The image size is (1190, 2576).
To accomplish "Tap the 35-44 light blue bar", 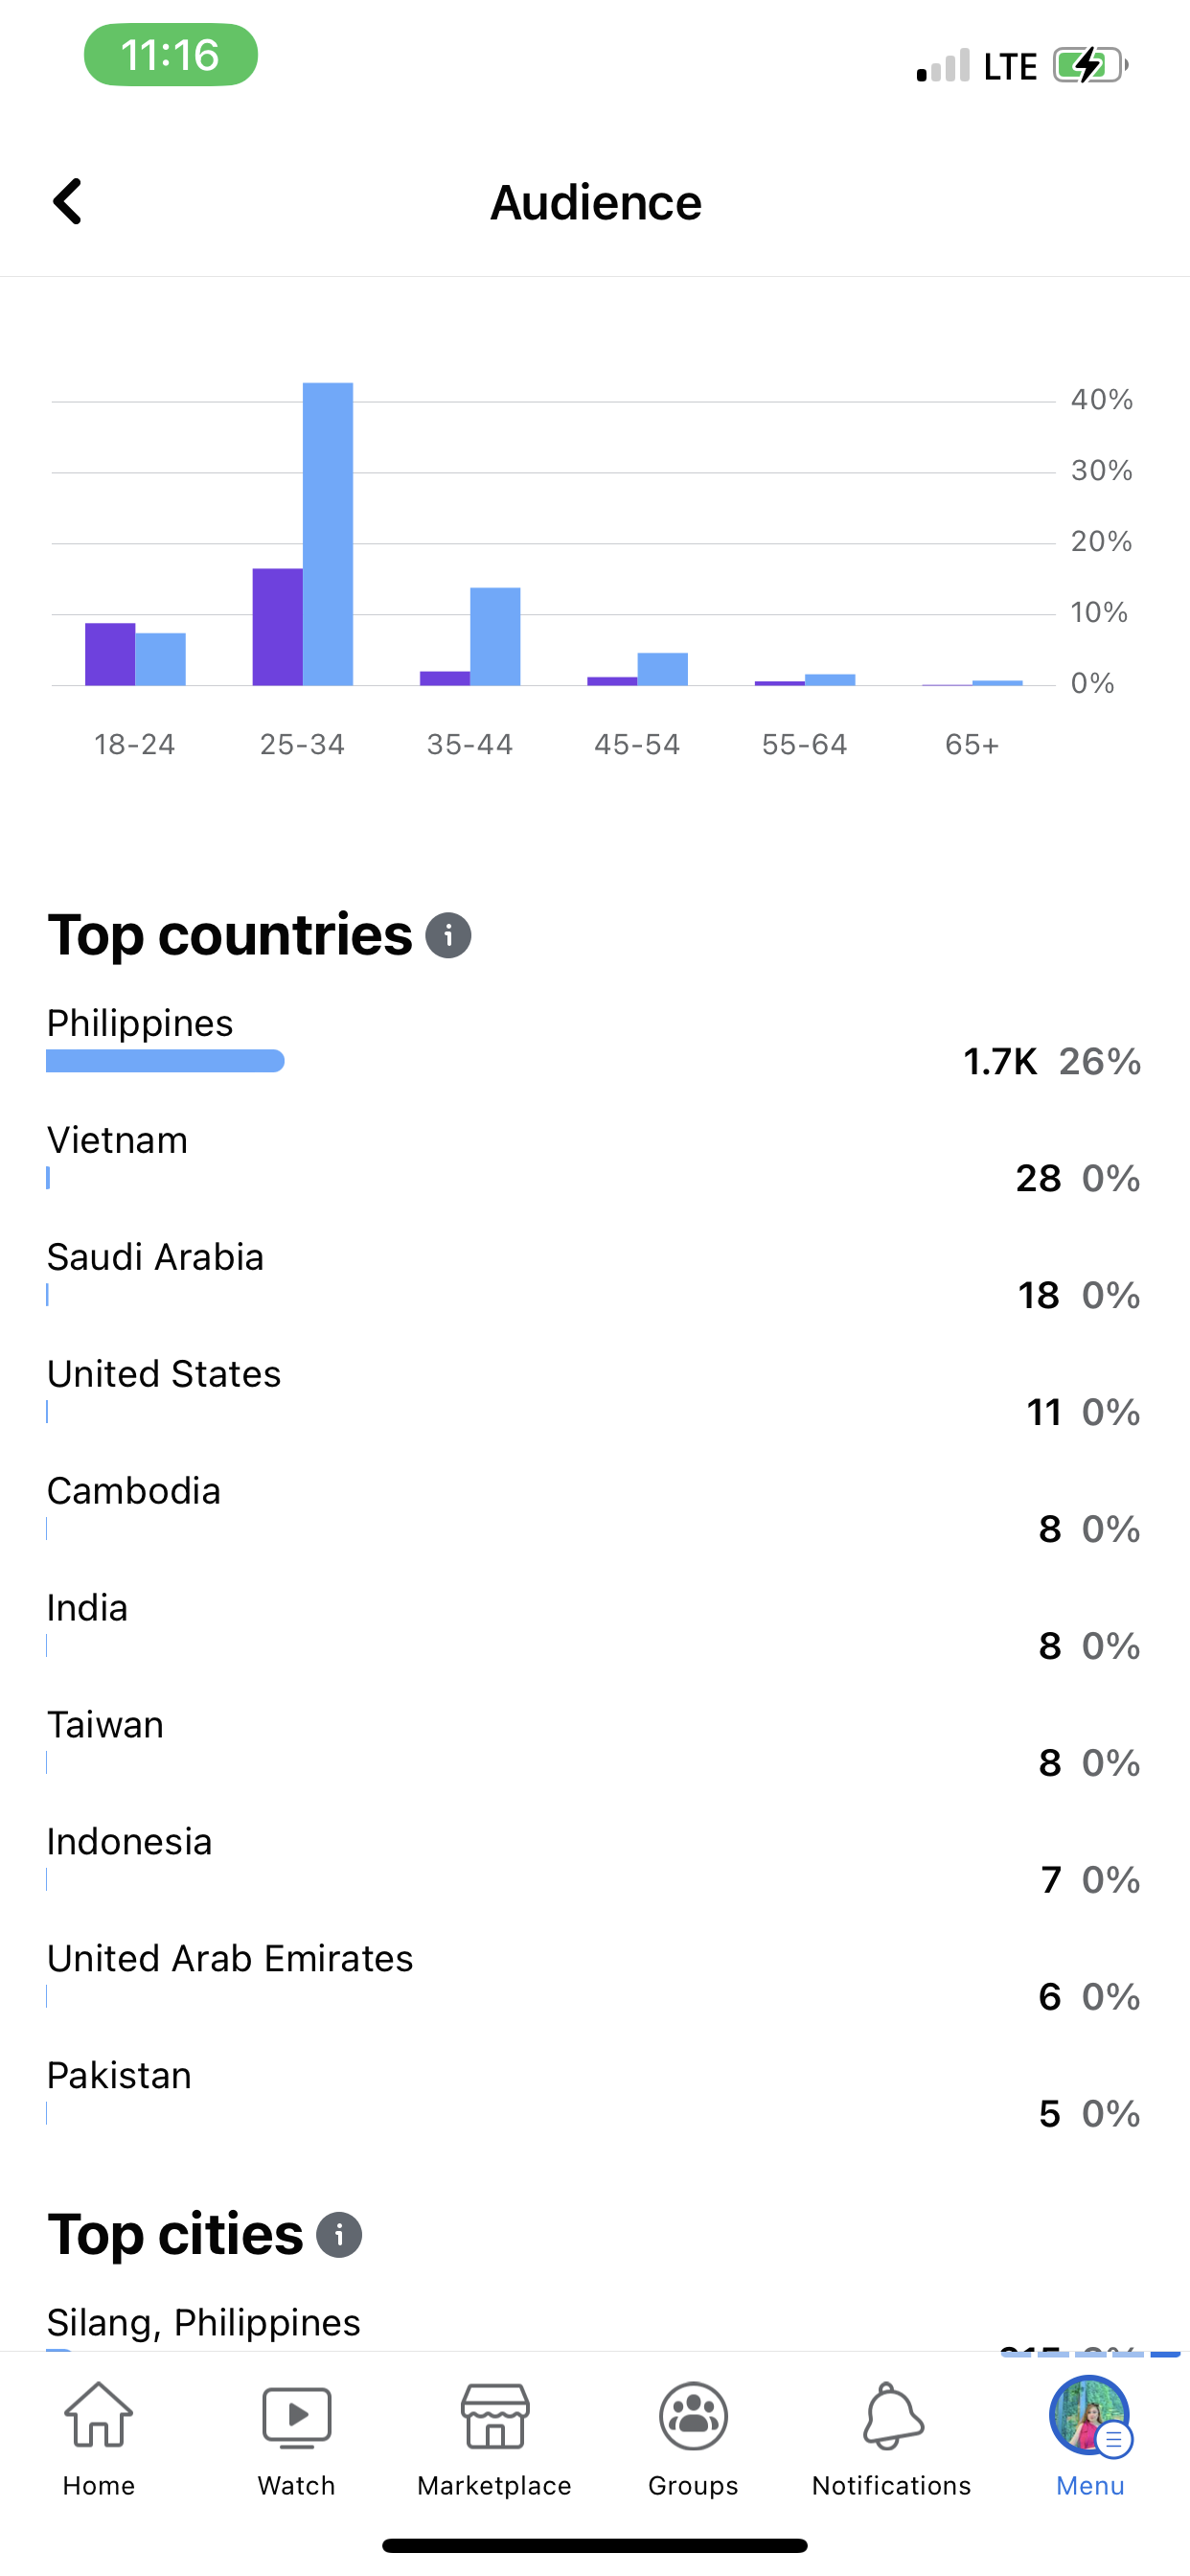I will click(x=495, y=636).
